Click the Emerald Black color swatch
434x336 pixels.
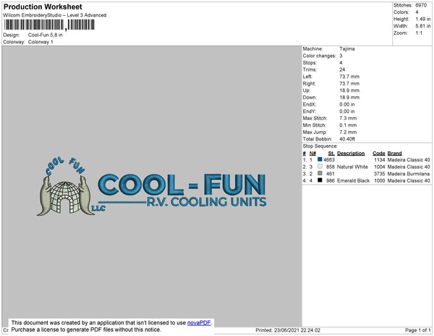320,180
